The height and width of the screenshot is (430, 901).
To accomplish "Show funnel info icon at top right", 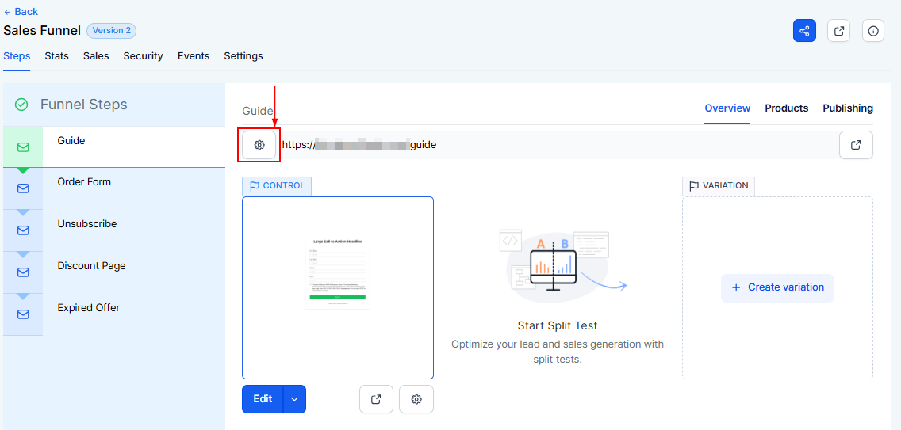I will 872,30.
